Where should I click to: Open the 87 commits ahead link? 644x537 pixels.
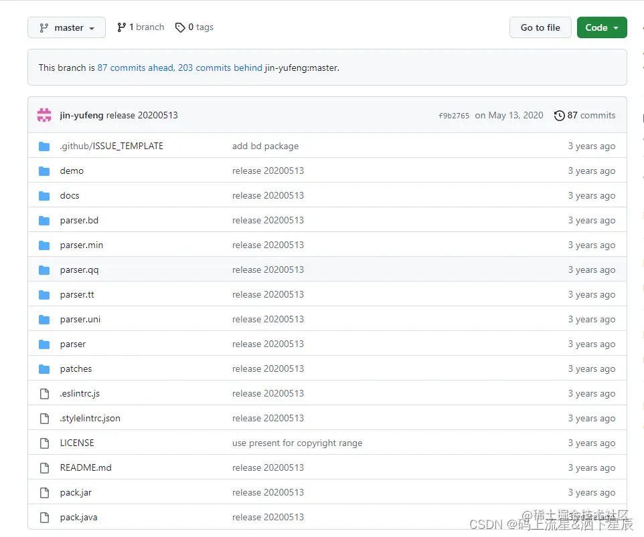pyautogui.click(x=135, y=68)
